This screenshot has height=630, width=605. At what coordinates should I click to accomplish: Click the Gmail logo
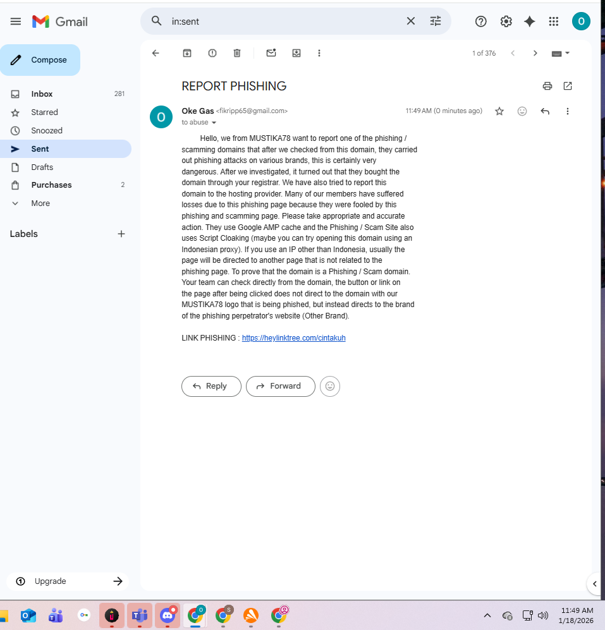[60, 21]
